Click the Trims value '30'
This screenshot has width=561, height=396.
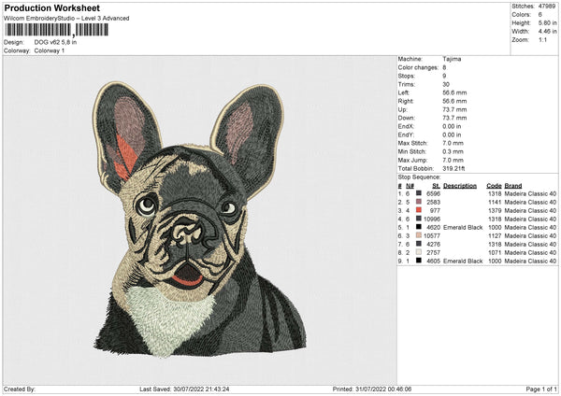(x=446, y=84)
